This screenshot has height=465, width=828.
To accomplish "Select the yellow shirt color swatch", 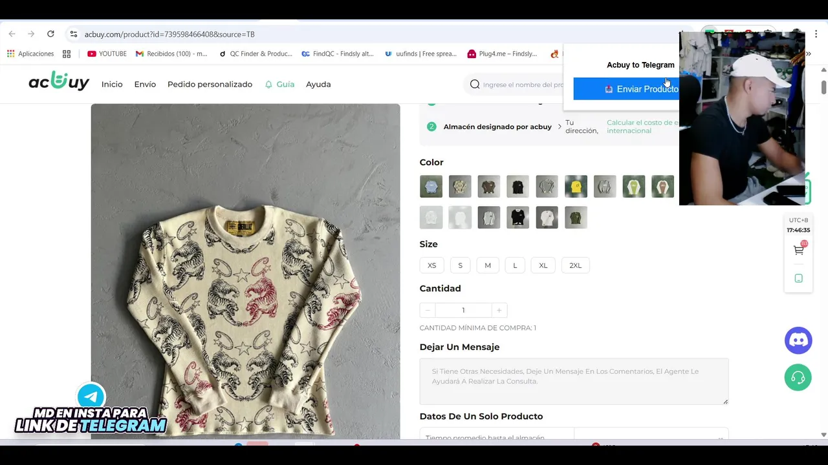I will [x=576, y=187].
